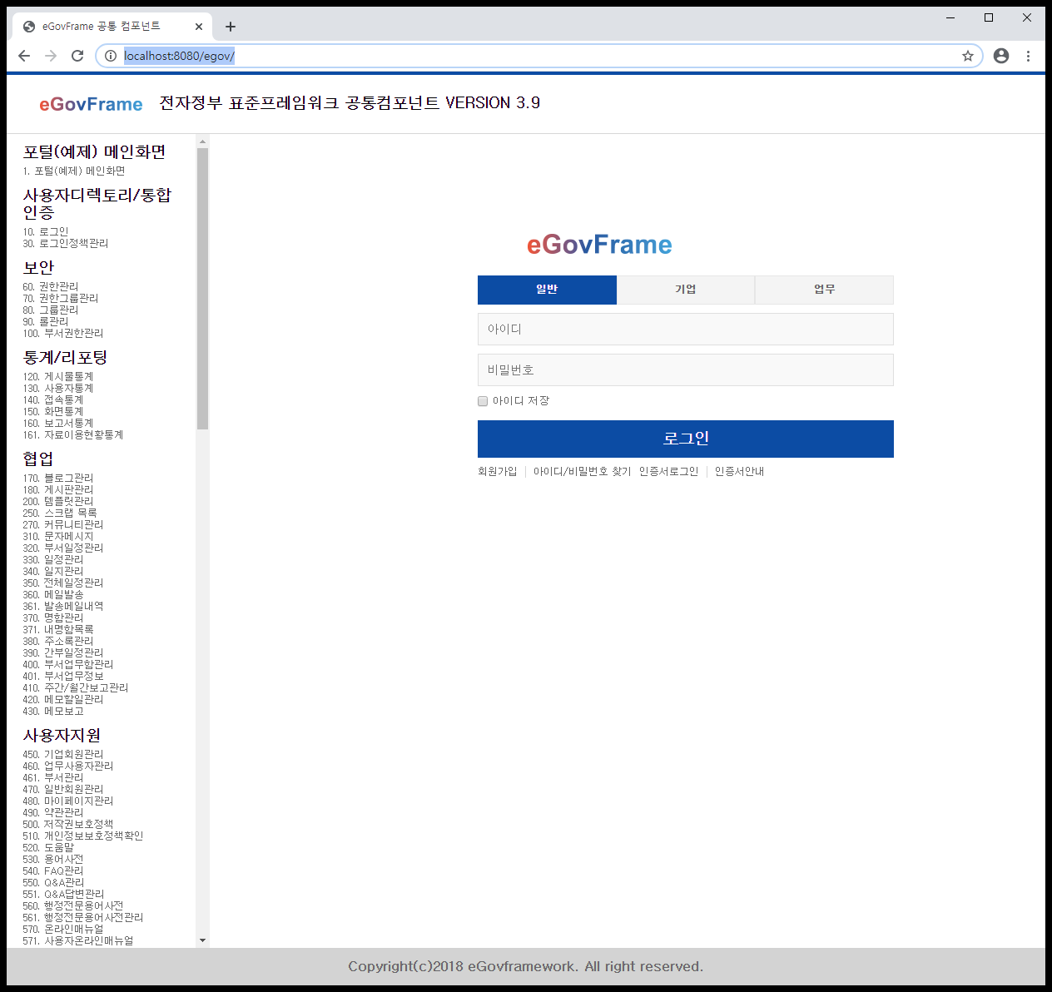
Task: Open 370. 명함관리 sidebar item
Action: pyautogui.click(x=53, y=618)
